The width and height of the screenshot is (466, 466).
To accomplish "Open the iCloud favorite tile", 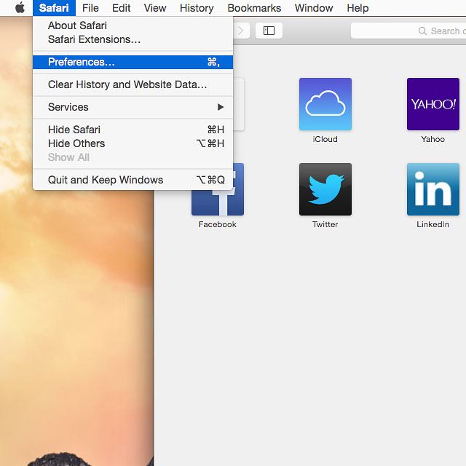I will 325,104.
